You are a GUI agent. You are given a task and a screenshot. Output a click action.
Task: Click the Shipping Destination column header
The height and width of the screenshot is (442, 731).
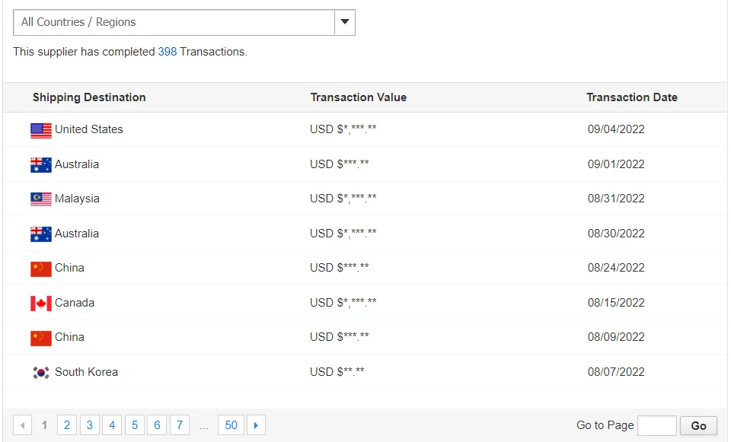[89, 97]
